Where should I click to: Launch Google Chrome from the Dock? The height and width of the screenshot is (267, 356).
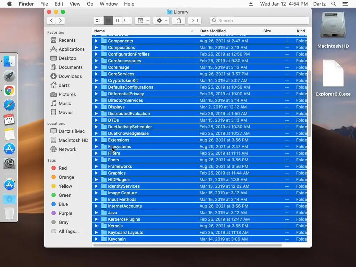[x=9, y=91]
